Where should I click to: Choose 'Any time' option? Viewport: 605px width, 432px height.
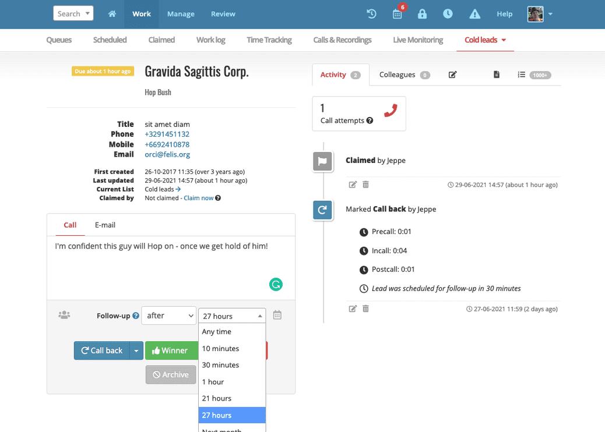(232, 332)
